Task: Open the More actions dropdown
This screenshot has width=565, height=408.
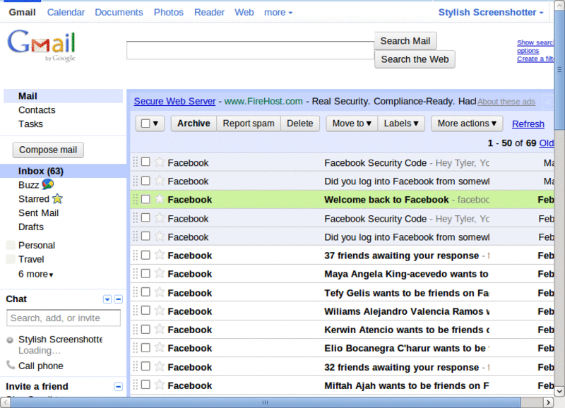Action: click(467, 124)
